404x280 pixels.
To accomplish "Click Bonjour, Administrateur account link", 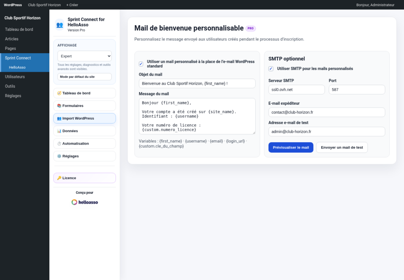I will click(x=375, y=5).
